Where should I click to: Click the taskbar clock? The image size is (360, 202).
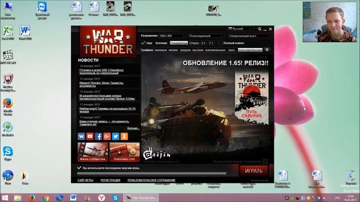(x=350, y=198)
